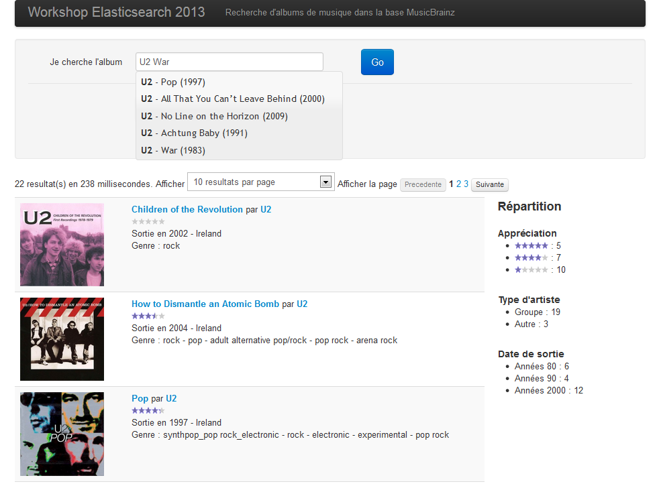This screenshot has height=486, width=657.
Task: Click the album search text field
Action: (229, 62)
